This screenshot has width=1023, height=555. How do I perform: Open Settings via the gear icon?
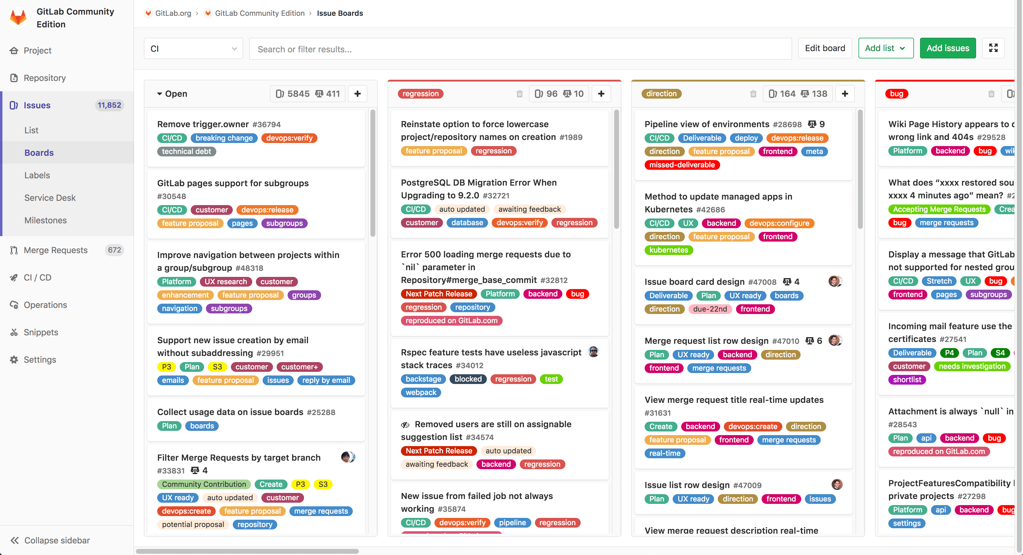click(14, 359)
